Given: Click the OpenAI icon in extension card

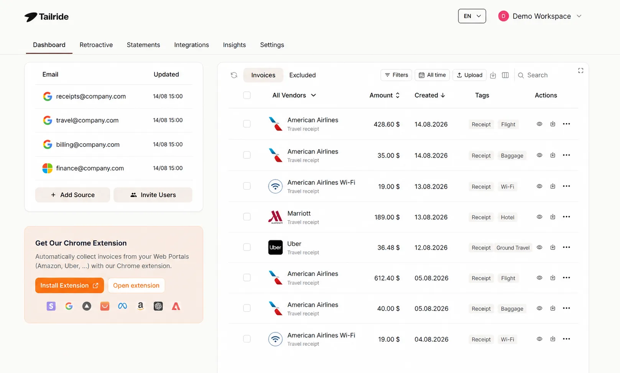Looking at the screenshot, I should [158, 306].
